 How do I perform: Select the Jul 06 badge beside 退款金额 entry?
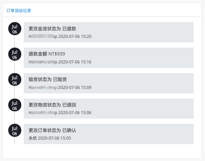tap(15, 54)
